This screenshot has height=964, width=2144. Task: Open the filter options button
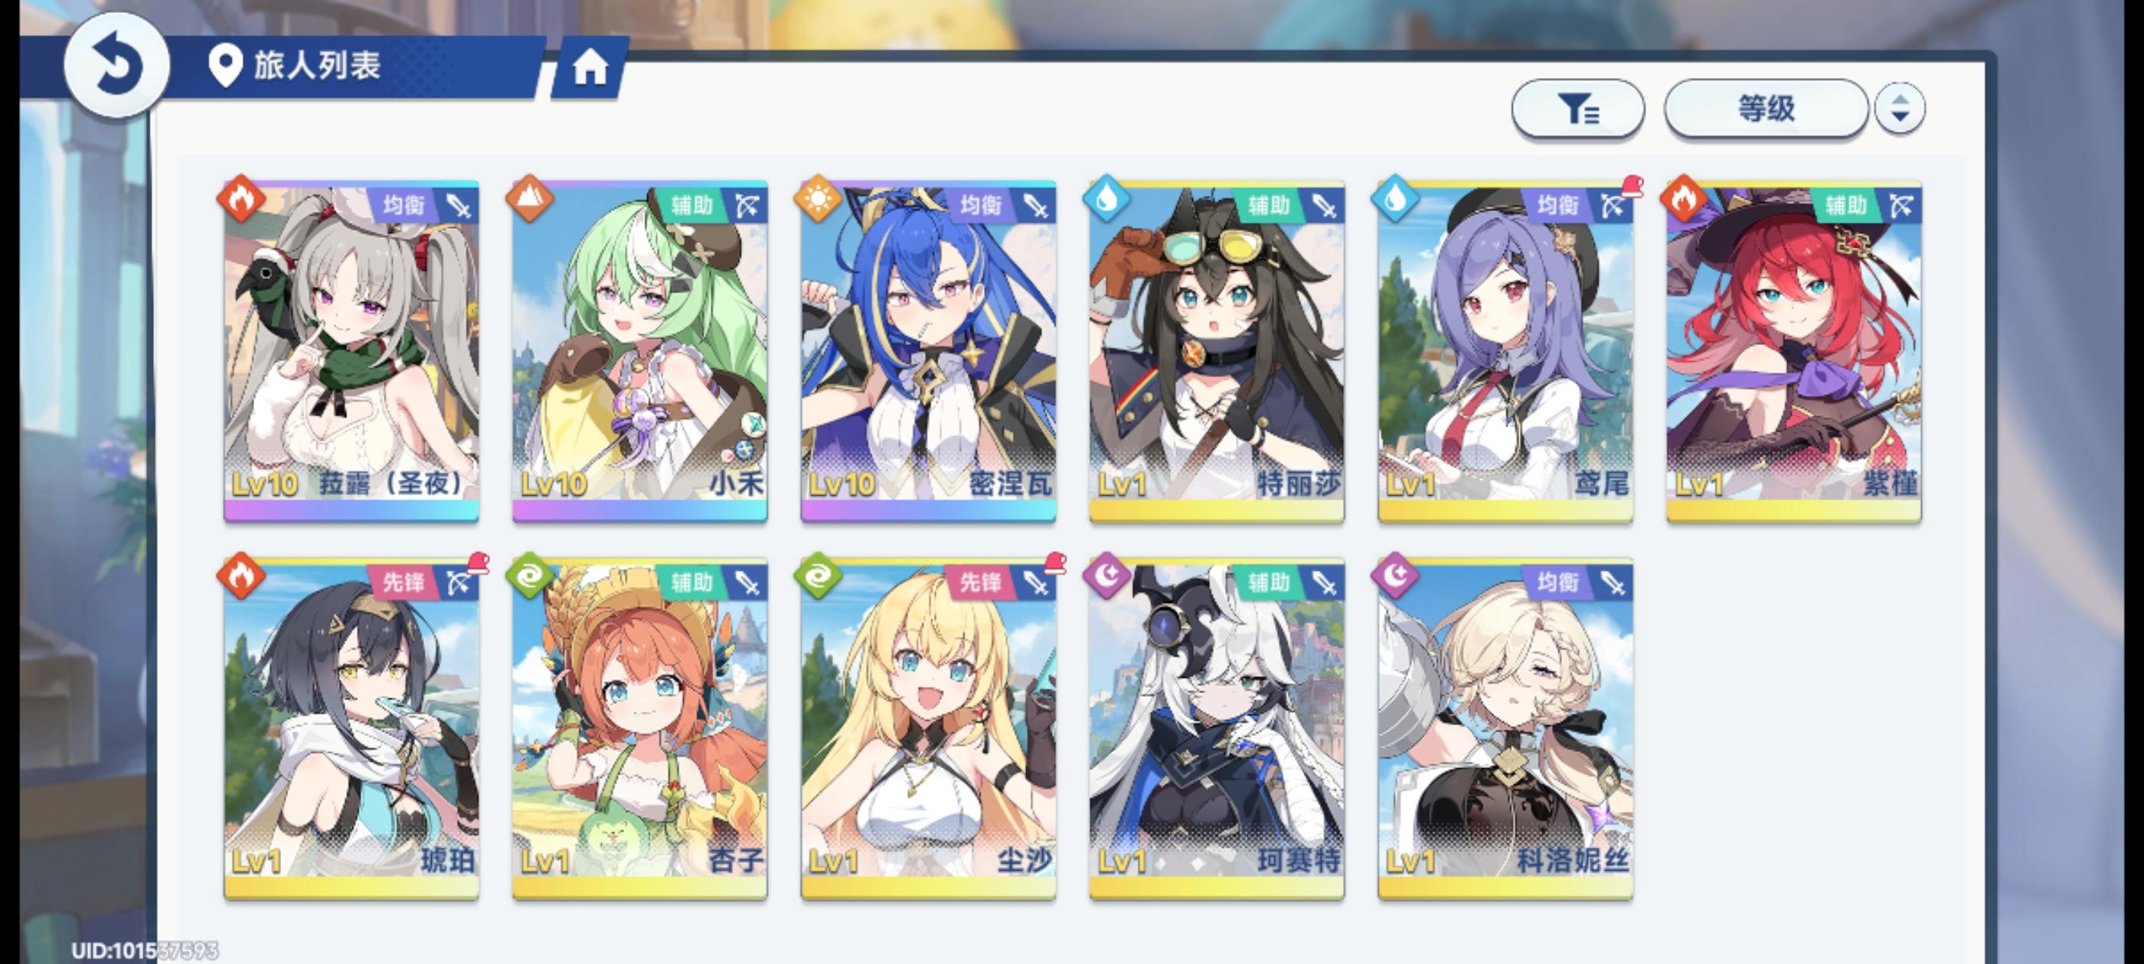[1577, 108]
